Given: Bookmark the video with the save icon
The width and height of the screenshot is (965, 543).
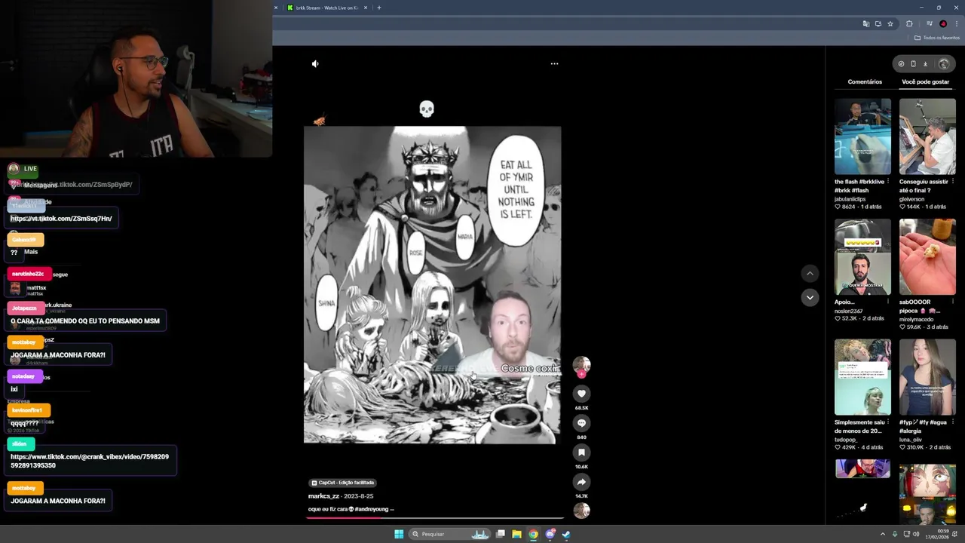Looking at the screenshot, I should coord(581,452).
